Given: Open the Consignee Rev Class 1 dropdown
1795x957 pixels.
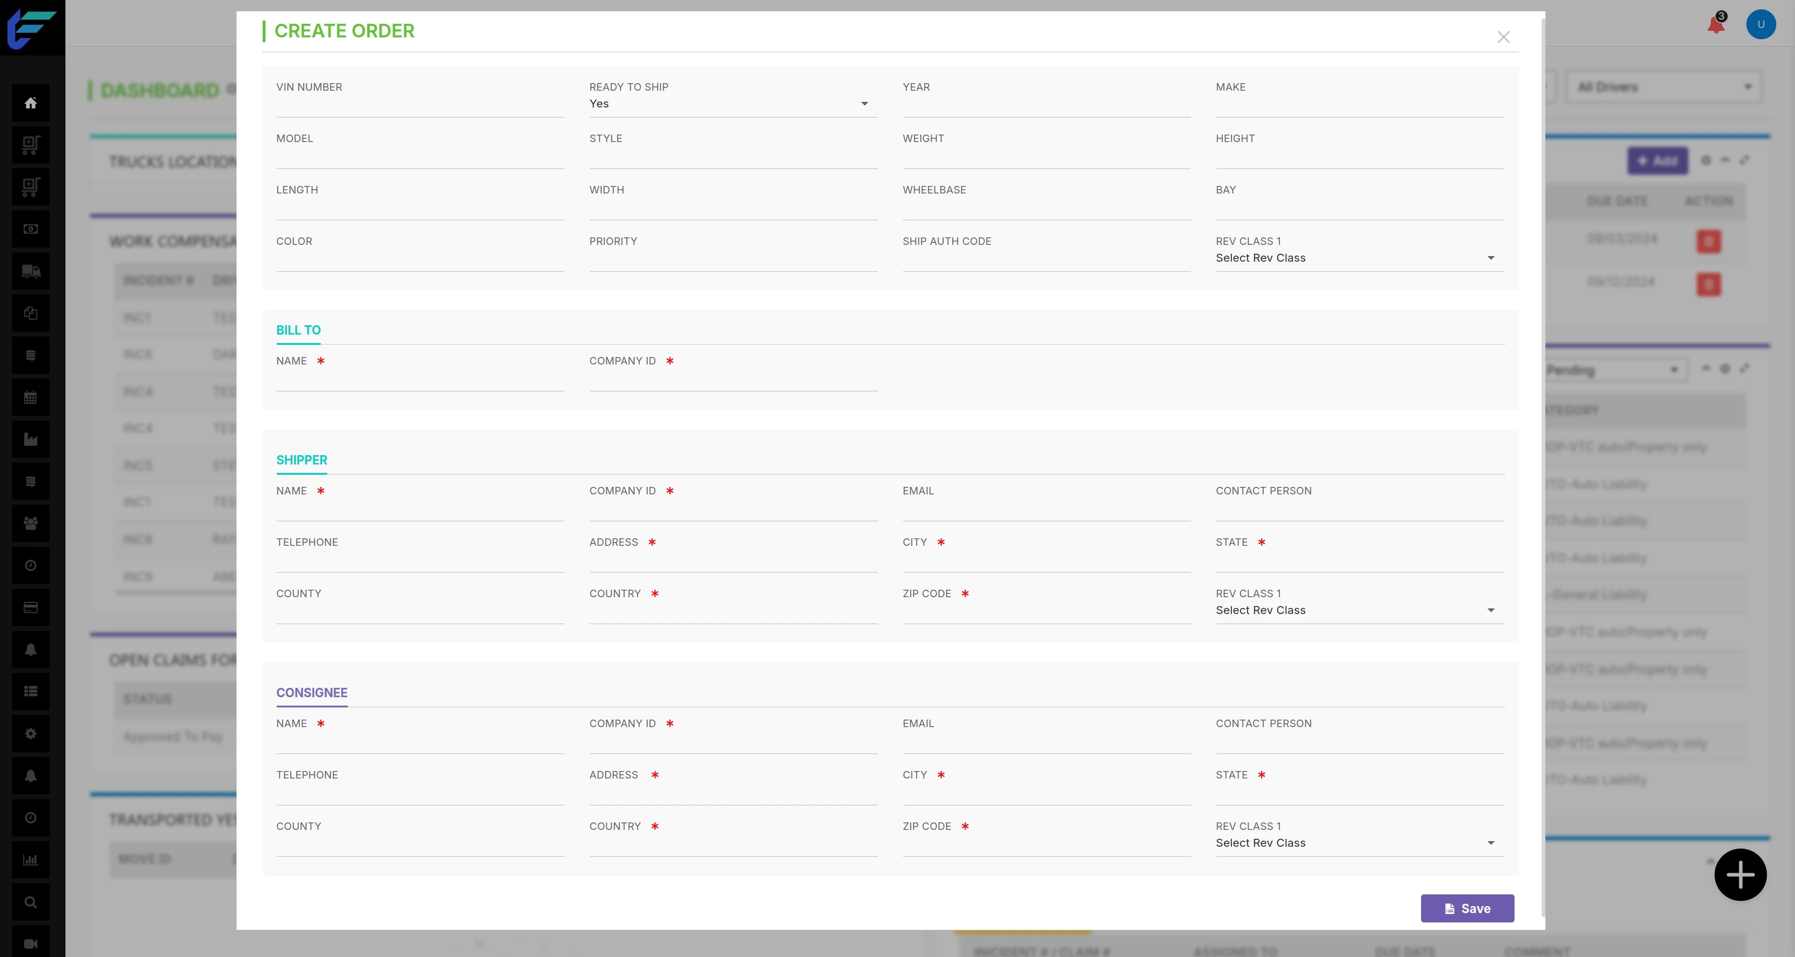Looking at the screenshot, I should (1359, 843).
